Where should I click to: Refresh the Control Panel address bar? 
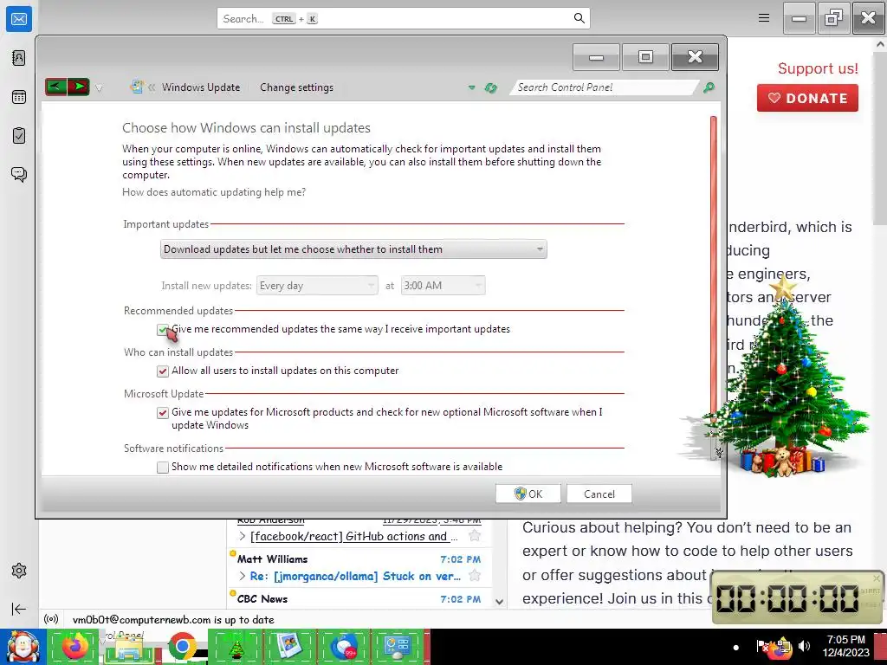[490, 87]
